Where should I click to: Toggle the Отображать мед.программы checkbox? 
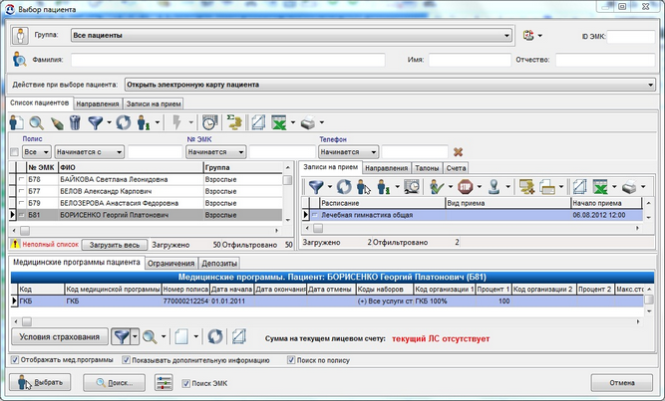click(x=15, y=360)
